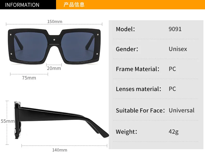
Task: Click the front-view sunglasses image
Action: (54, 46)
